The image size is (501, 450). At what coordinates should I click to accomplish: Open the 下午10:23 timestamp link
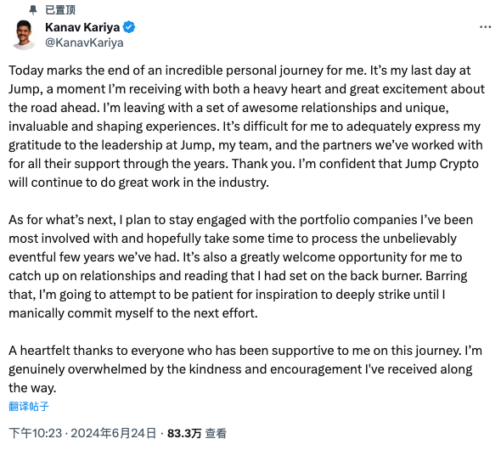click(x=35, y=433)
